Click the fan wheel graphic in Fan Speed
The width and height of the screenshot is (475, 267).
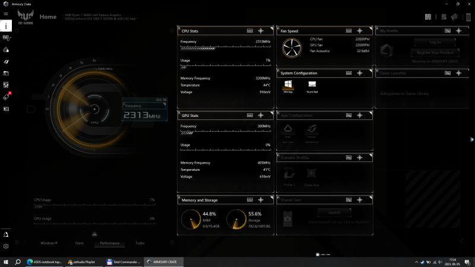coord(292,48)
